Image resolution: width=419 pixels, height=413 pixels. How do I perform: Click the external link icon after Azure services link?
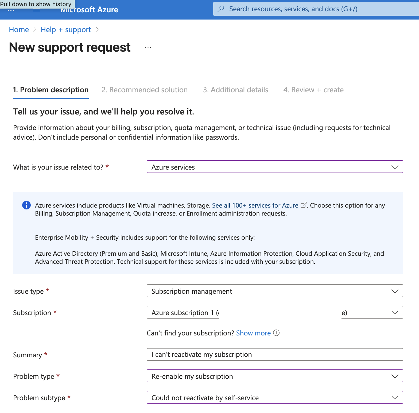point(303,205)
